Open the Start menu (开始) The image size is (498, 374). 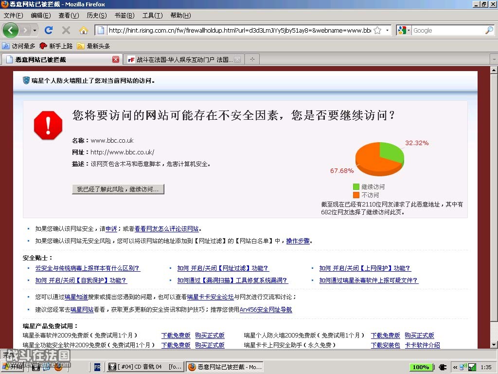[x=13, y=367]
